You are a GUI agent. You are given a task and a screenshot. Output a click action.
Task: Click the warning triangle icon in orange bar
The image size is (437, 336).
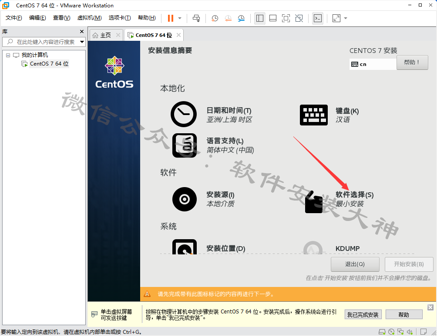tap(147, 294)
